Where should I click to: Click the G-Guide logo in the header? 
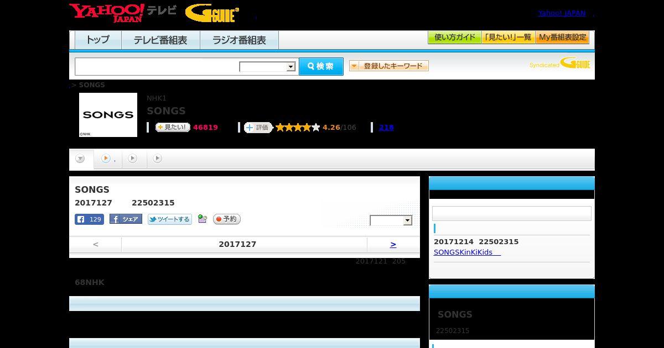[212, 13]
